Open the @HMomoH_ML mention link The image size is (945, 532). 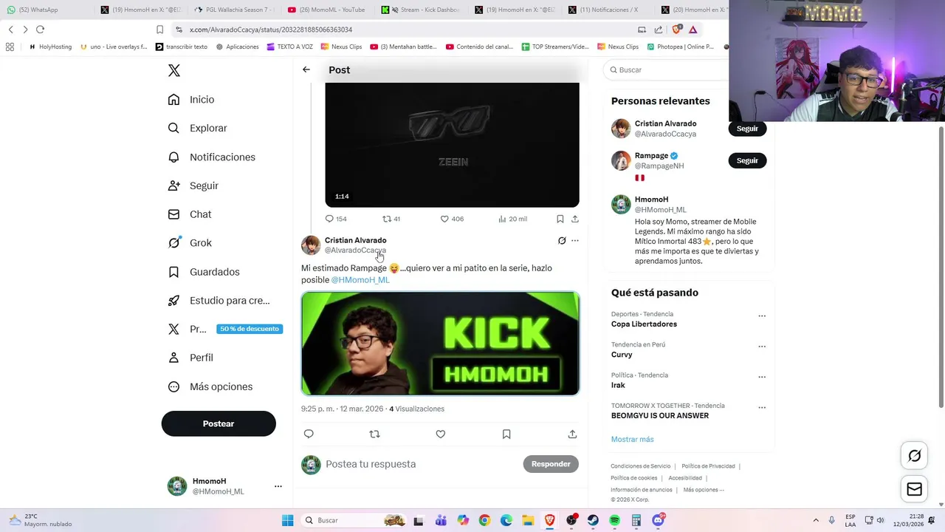pyautogui.click(x=360, y=280)
